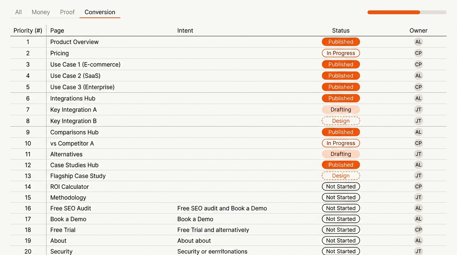This screenshot has width=457, height=255.
Task: Click the Flagship Case Study page name
Action: pos(78,176)
